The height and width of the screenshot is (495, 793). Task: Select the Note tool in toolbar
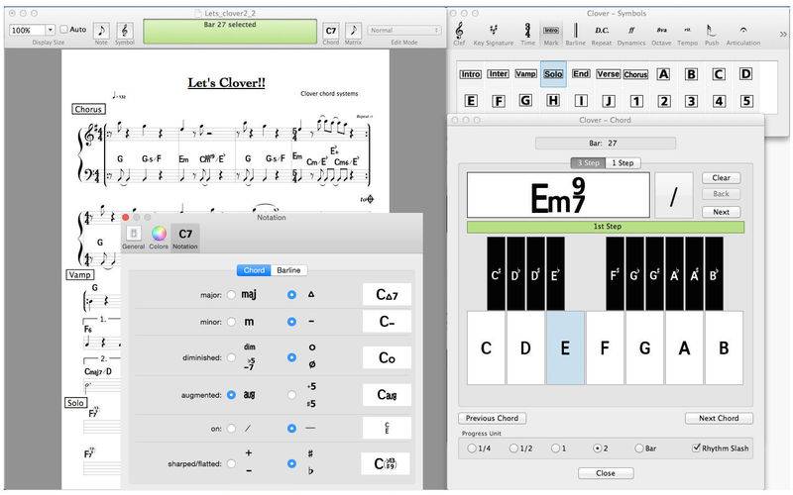[x=101, y=31]
